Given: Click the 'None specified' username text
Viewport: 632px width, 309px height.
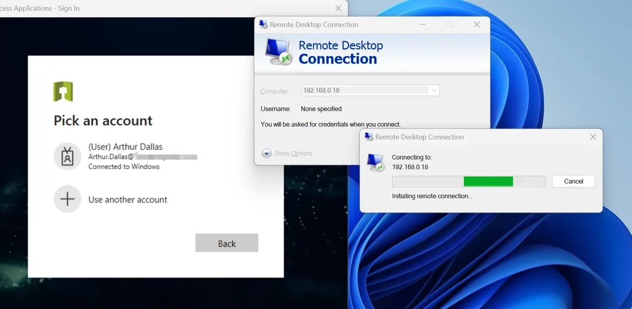Looking at the screenshot, I should (321, 109).
